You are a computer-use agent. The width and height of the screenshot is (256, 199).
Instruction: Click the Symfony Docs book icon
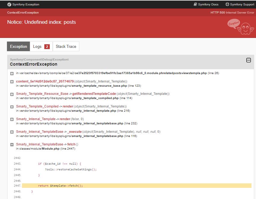click(x=195, y=5)
